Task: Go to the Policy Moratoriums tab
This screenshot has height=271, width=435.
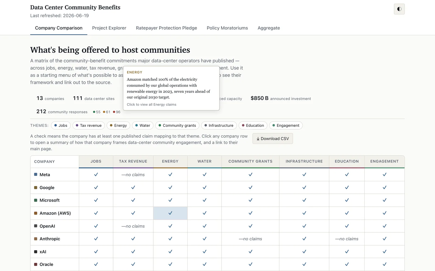Action: pos(227,28)
